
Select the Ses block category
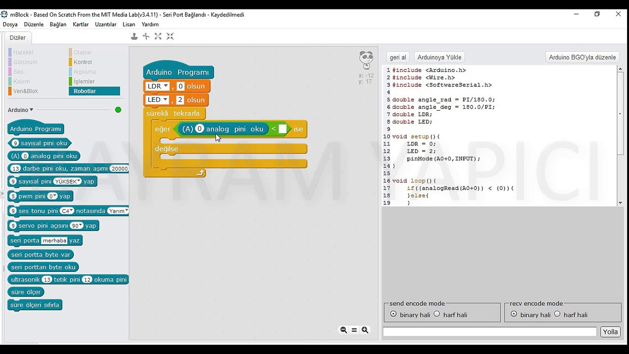pos(18,72)
